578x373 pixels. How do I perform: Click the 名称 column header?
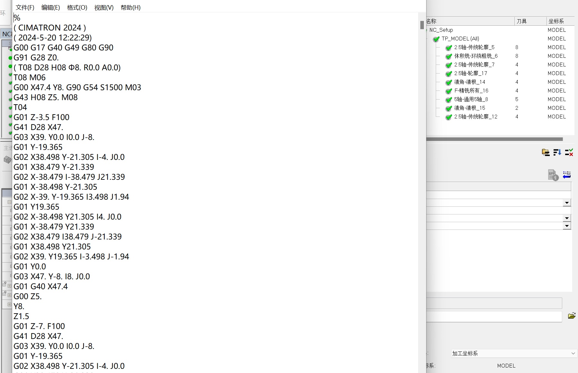point(470,21)
